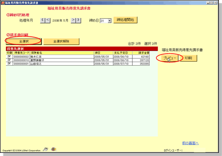Click customer code 0000000001 cell
The height and width of the screenshot is (156, 222).
(x=21, y=64)
